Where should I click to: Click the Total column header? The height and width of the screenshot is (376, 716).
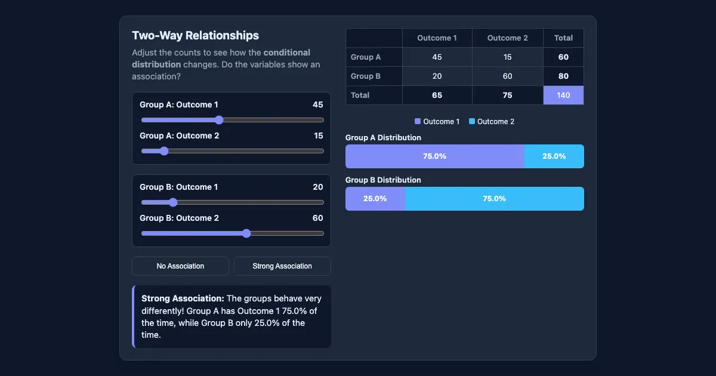(x=563, y=38)
